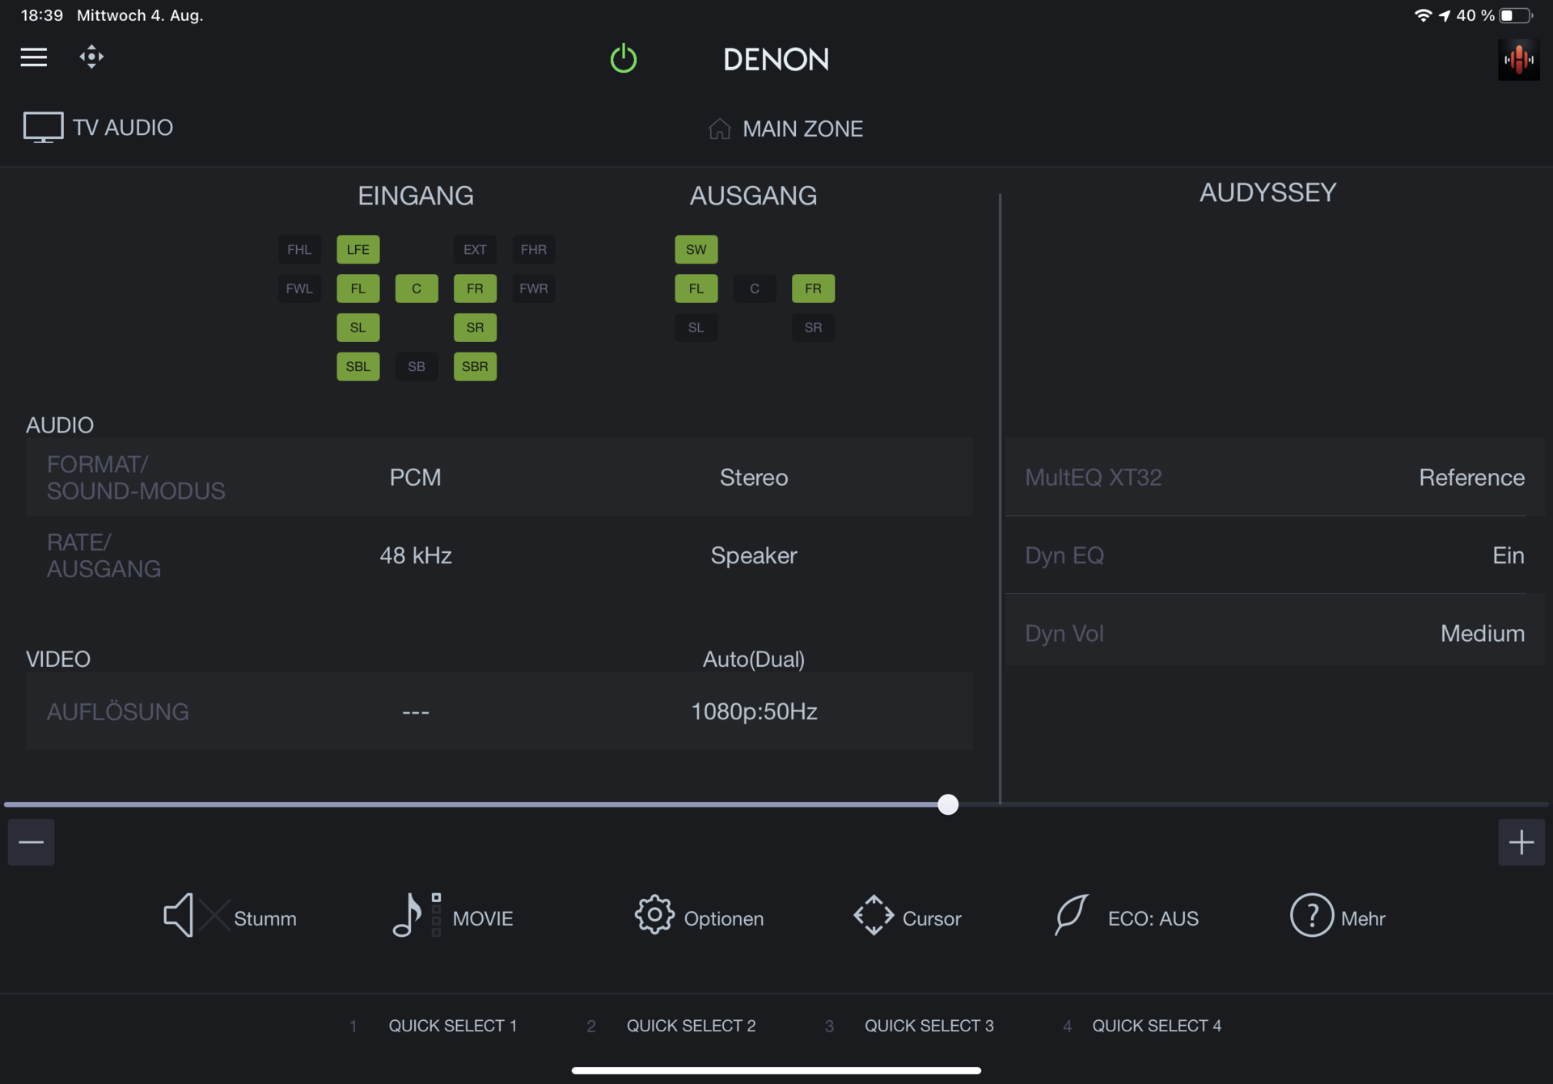This screenshot has height=1084, width=1553.
Task: Tap the SBL input channel indicator
Action: click(x=358, y=367)
